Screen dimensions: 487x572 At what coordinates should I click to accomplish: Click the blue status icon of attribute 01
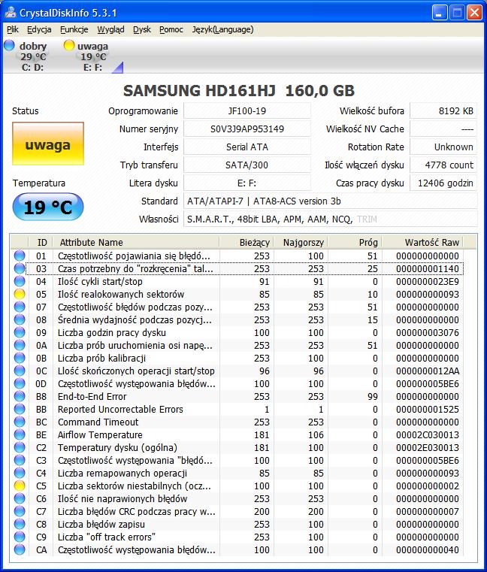20,256
